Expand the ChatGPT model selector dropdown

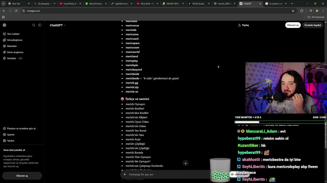pos(58,25)
